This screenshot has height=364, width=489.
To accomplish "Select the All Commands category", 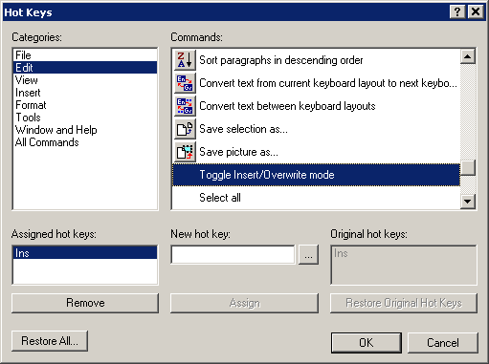I will 85,142.
